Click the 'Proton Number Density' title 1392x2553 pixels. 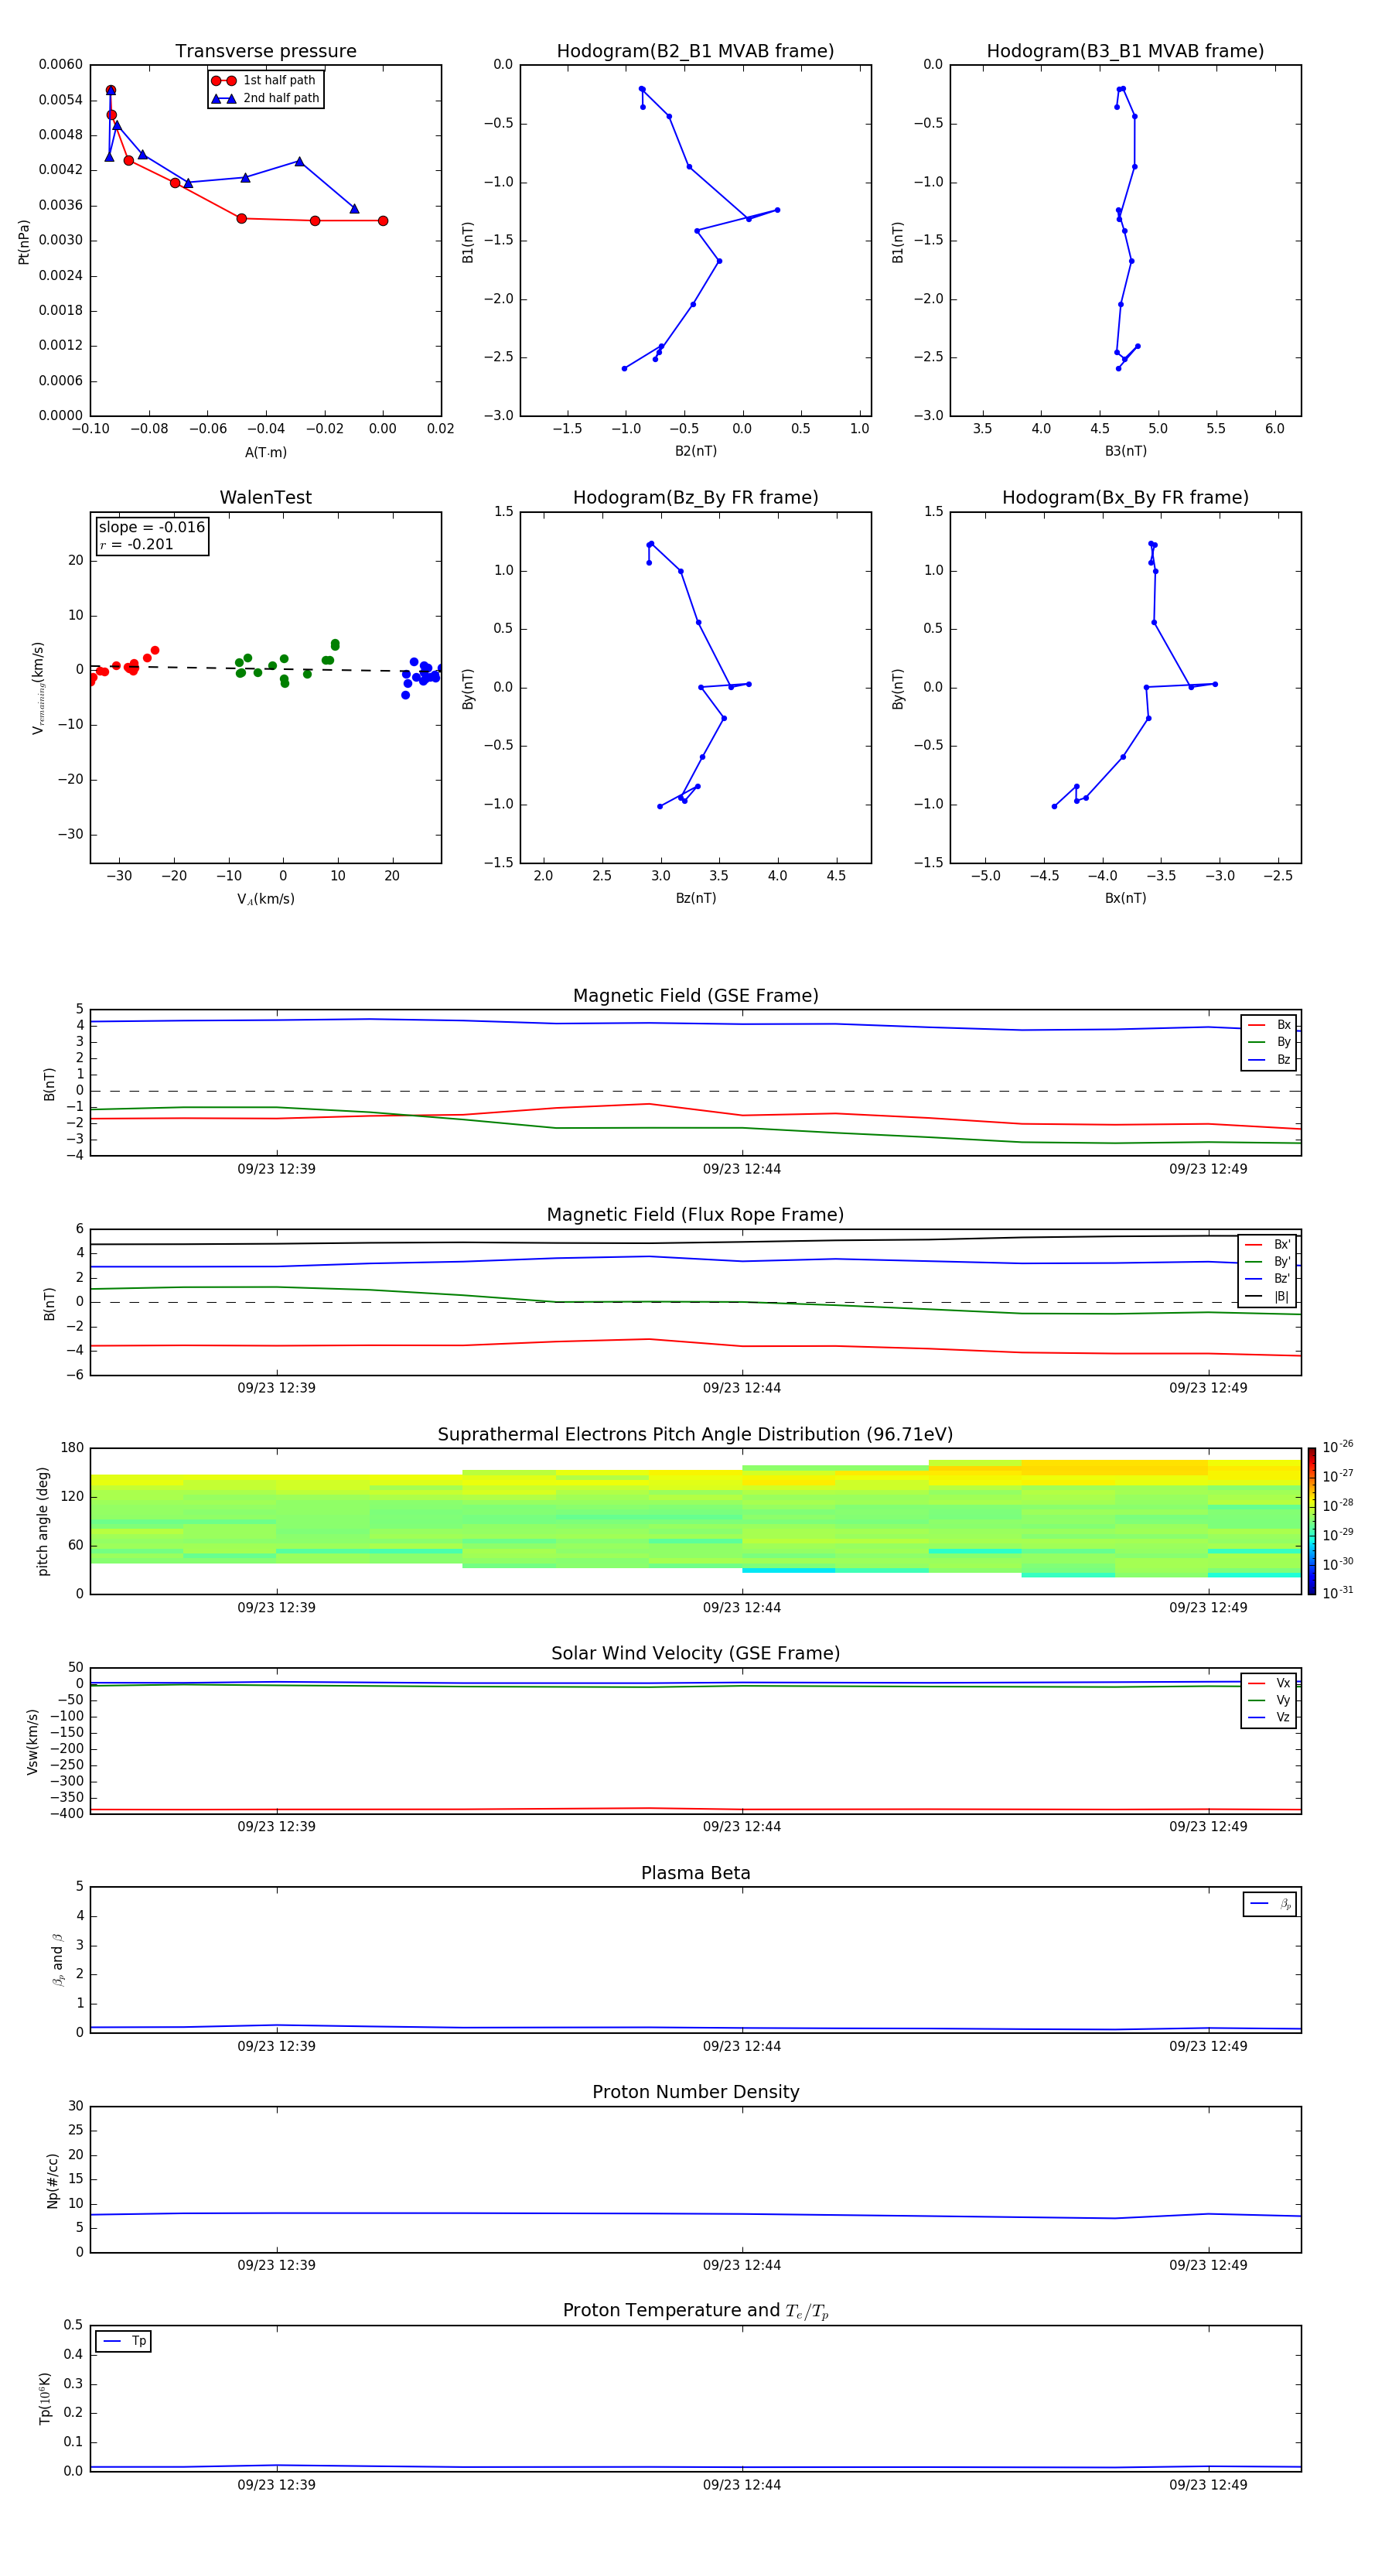(x=695, y=2092)
